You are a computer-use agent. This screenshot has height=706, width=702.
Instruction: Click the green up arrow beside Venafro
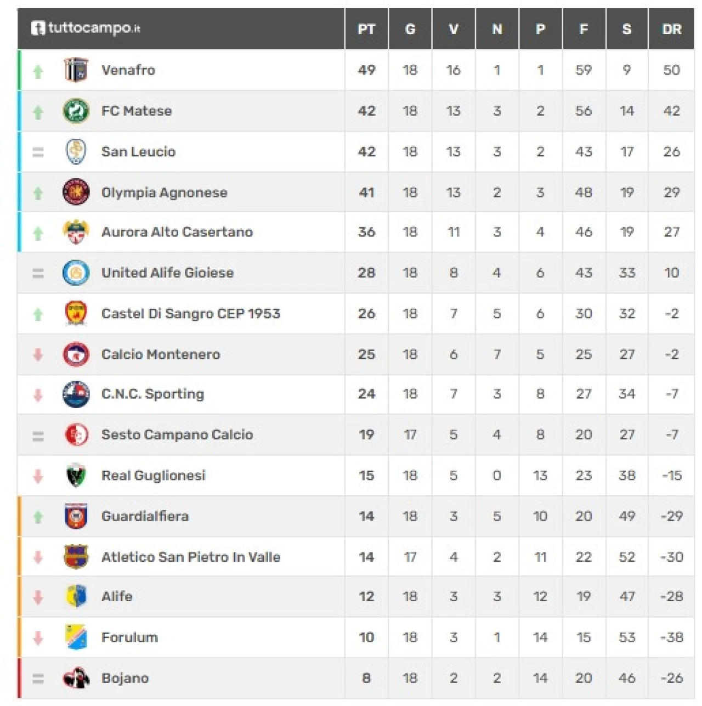pos(38,71)
